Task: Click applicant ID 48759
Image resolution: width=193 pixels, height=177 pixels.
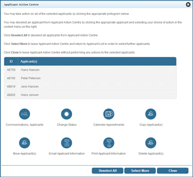Action: point(11,70)
